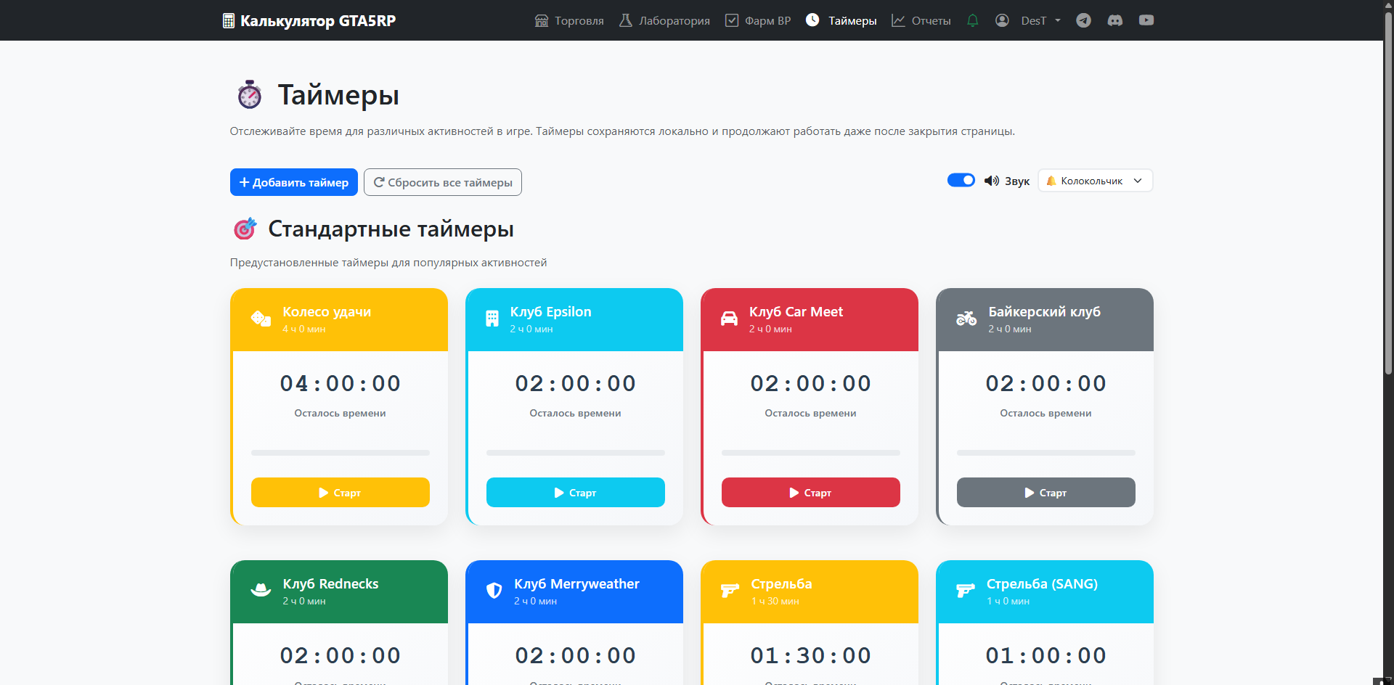The height and width of the screenshot is (685, 1394).
Task: Navigate to Фарм BP
Action: click(x=758, y=20)
